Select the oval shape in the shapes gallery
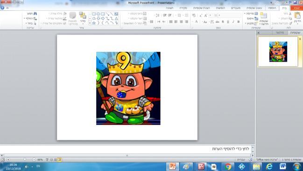 pyautogui.click(x=99, y=14)
